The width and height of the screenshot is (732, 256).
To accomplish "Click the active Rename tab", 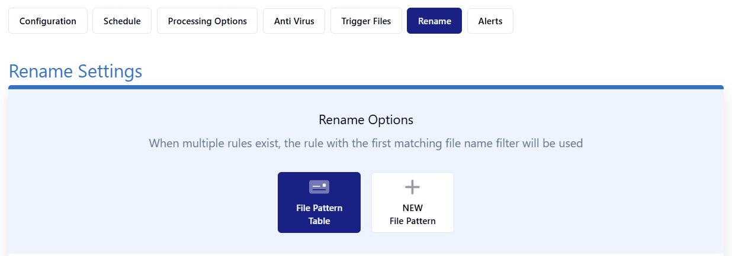I will 435,21.
